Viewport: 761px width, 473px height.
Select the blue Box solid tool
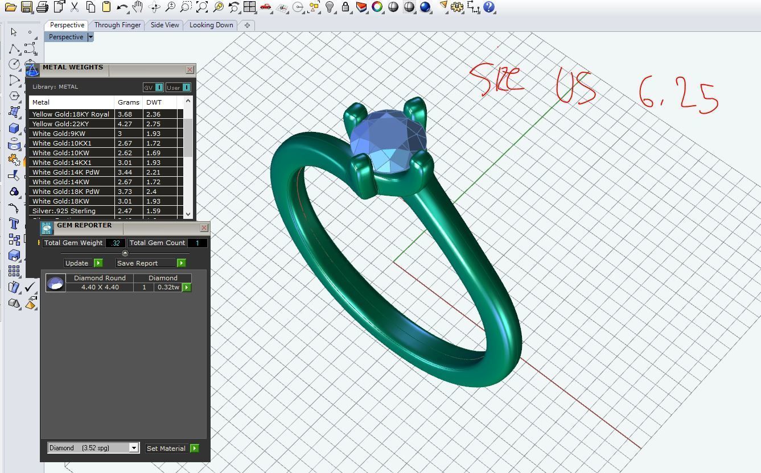click(14, 128)
